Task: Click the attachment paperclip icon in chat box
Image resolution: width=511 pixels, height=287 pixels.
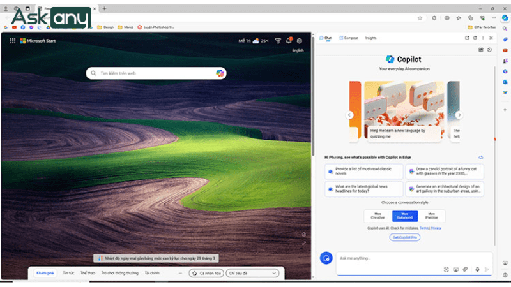Action: tap(466, 269)
